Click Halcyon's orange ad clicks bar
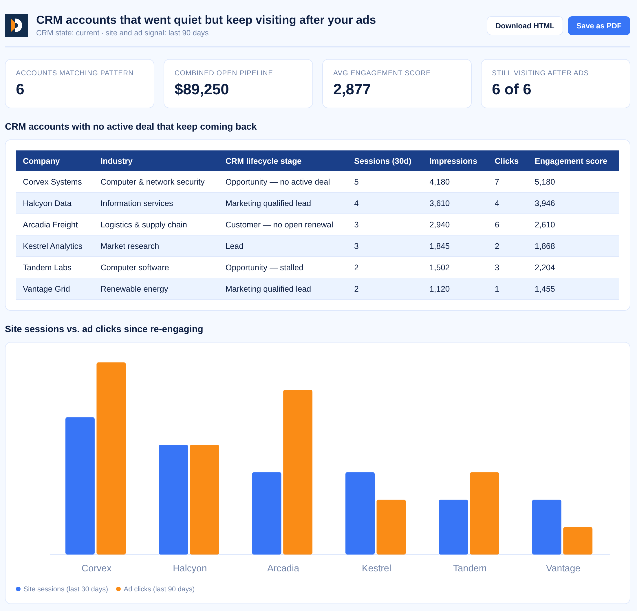Screen dimensions: 637x611 (204, 500)
